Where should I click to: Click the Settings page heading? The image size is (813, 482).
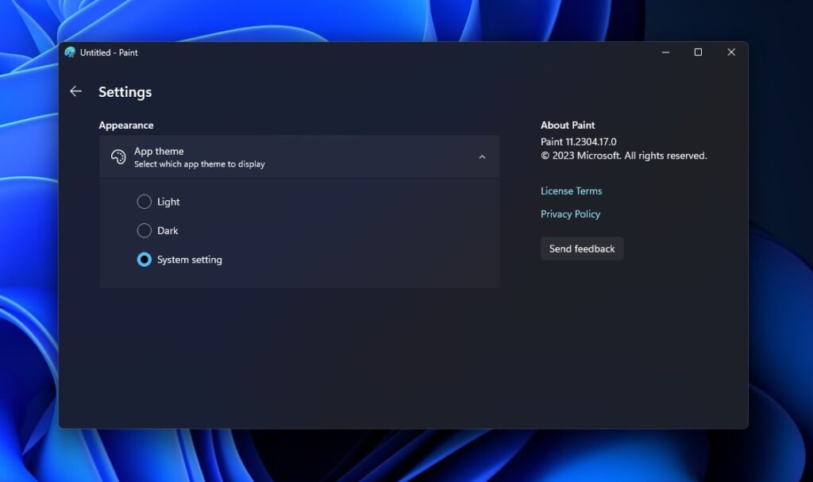[125, 92]
